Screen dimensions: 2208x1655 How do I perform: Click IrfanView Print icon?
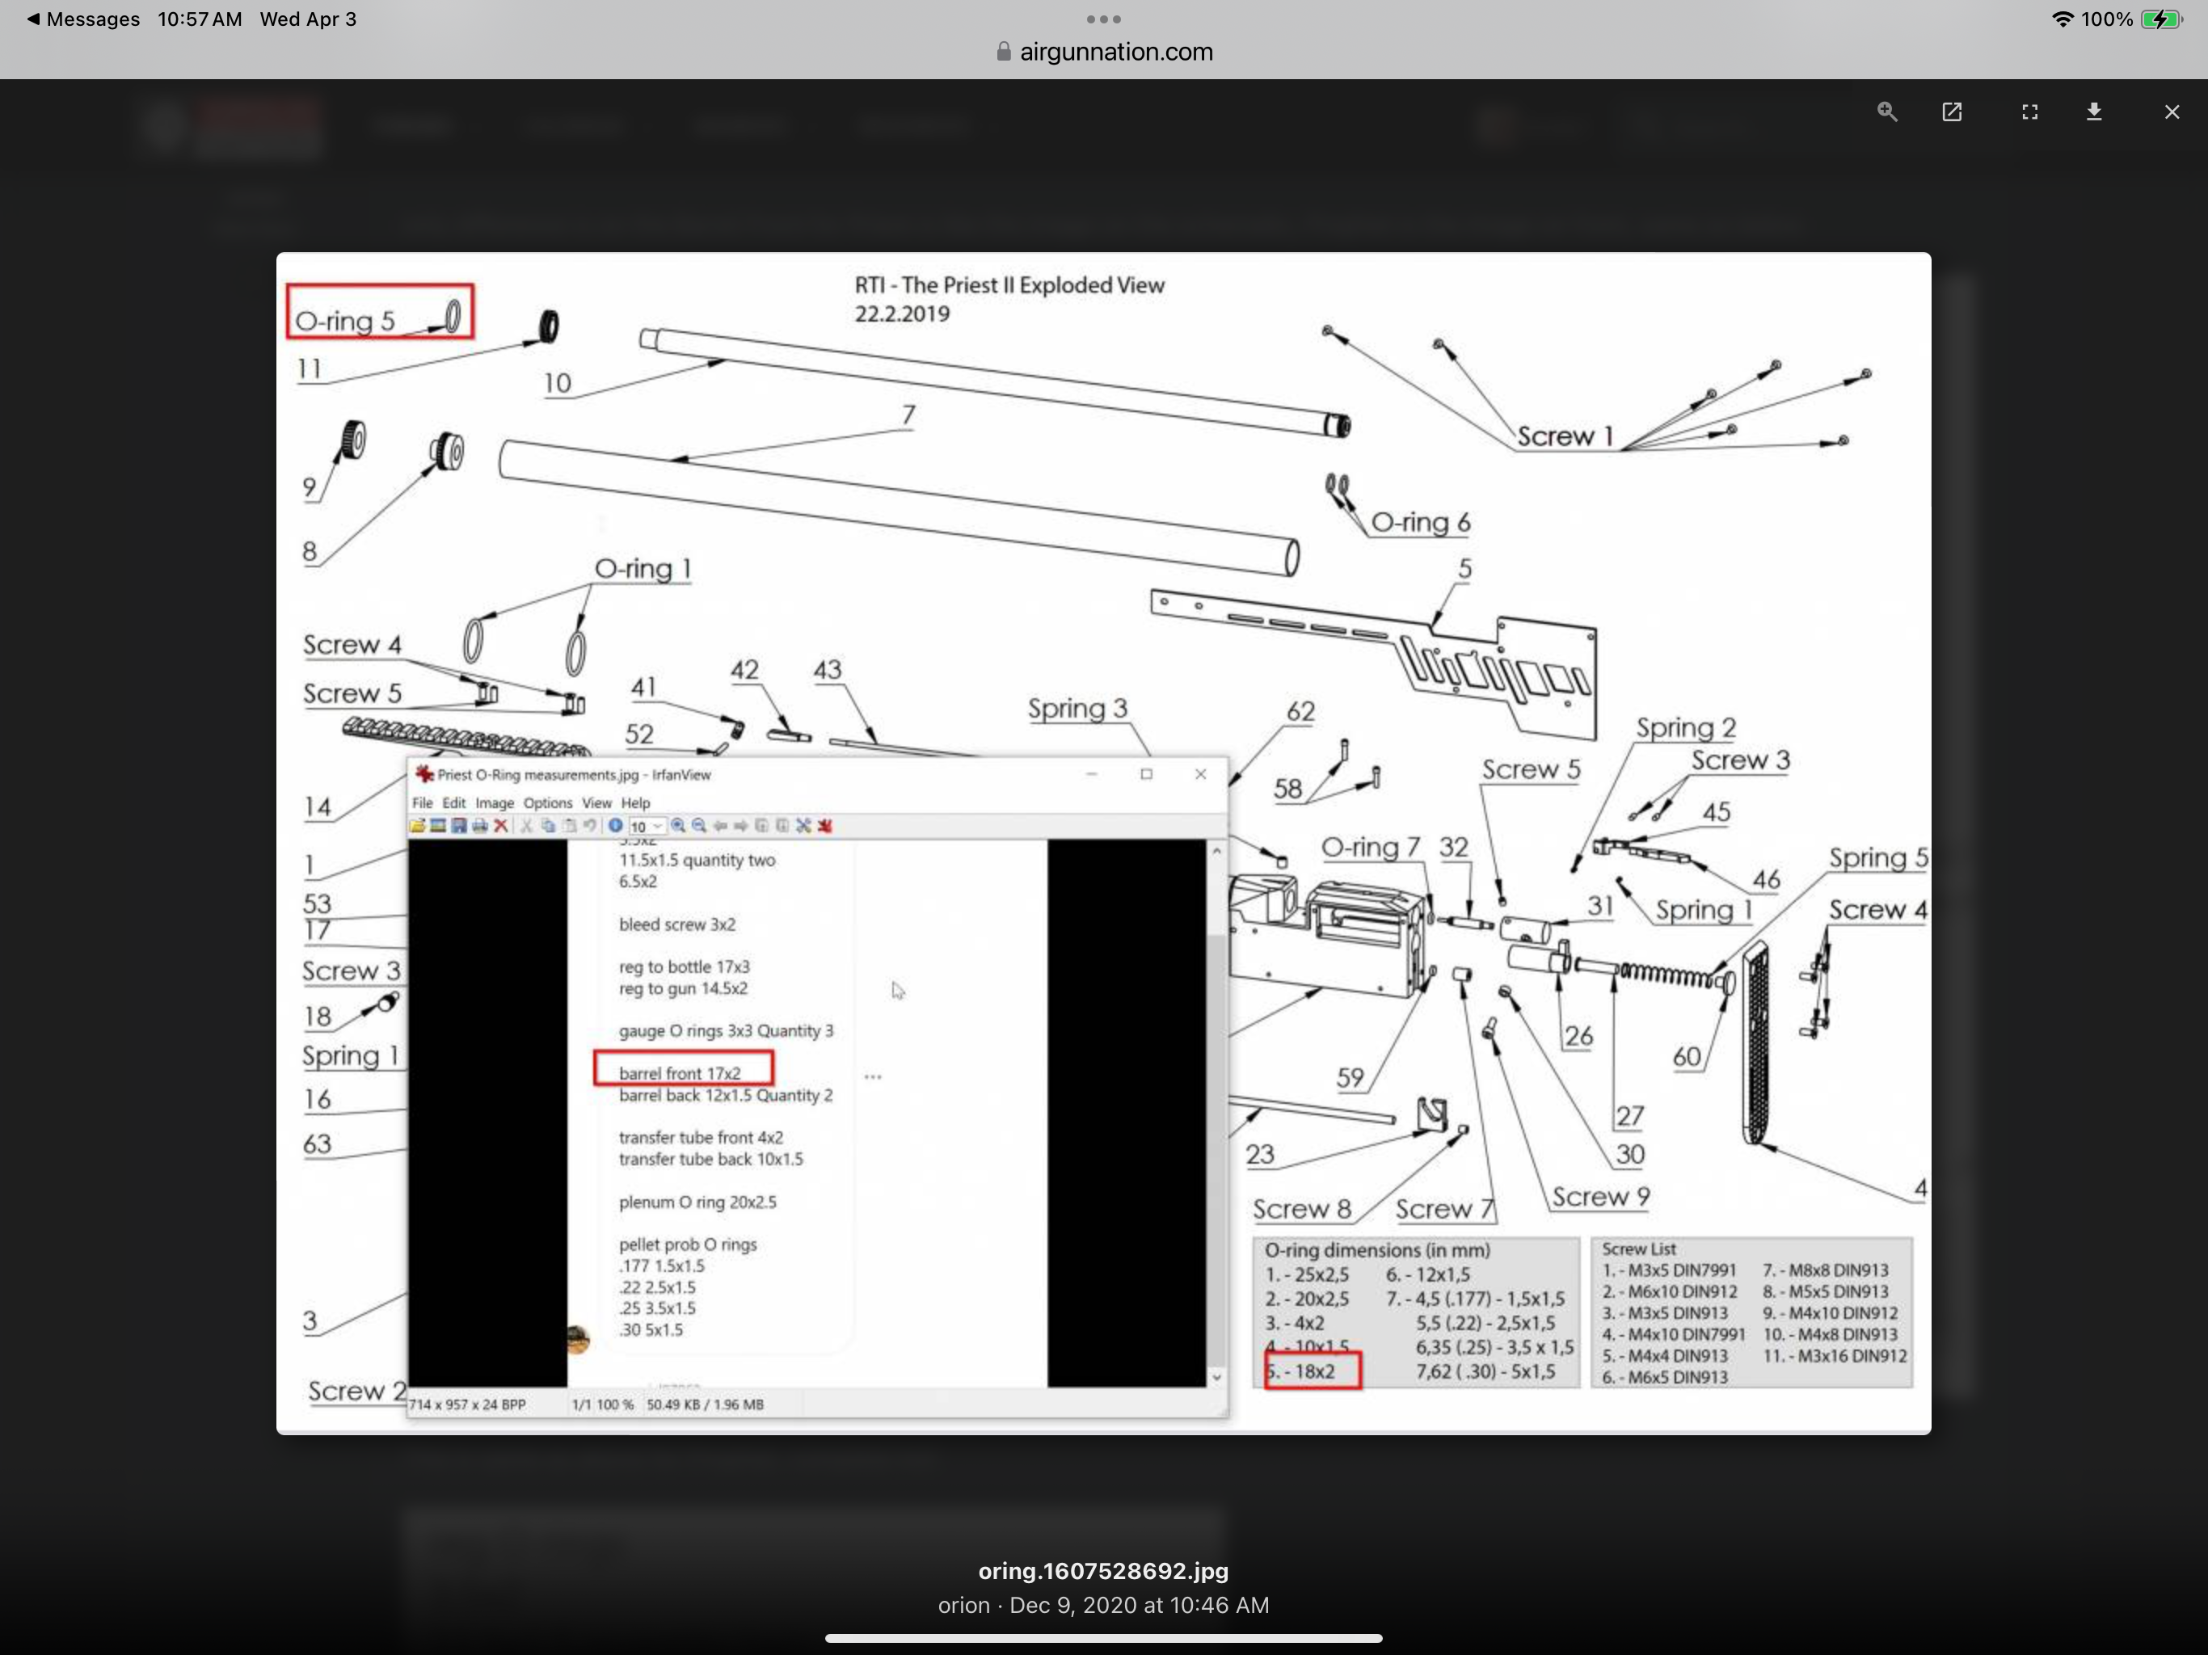click(480, 826)
